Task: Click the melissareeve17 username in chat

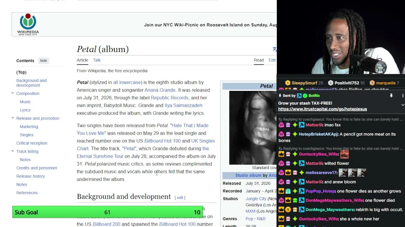Action: pos(321,173)
